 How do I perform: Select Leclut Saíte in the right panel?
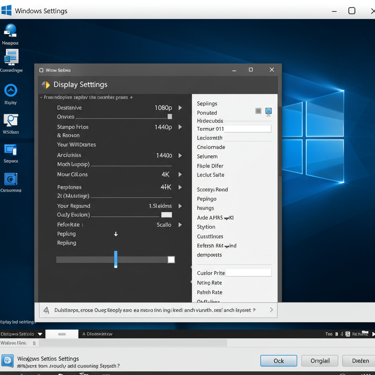[x=211, y=175]
